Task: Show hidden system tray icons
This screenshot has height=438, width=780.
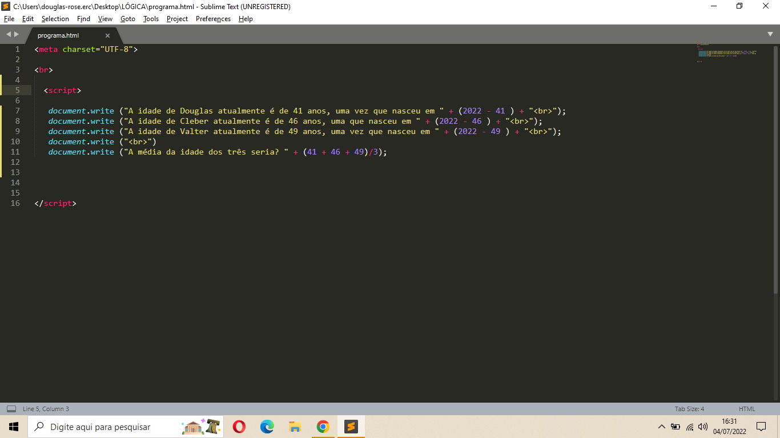Action: coord(662,427)
